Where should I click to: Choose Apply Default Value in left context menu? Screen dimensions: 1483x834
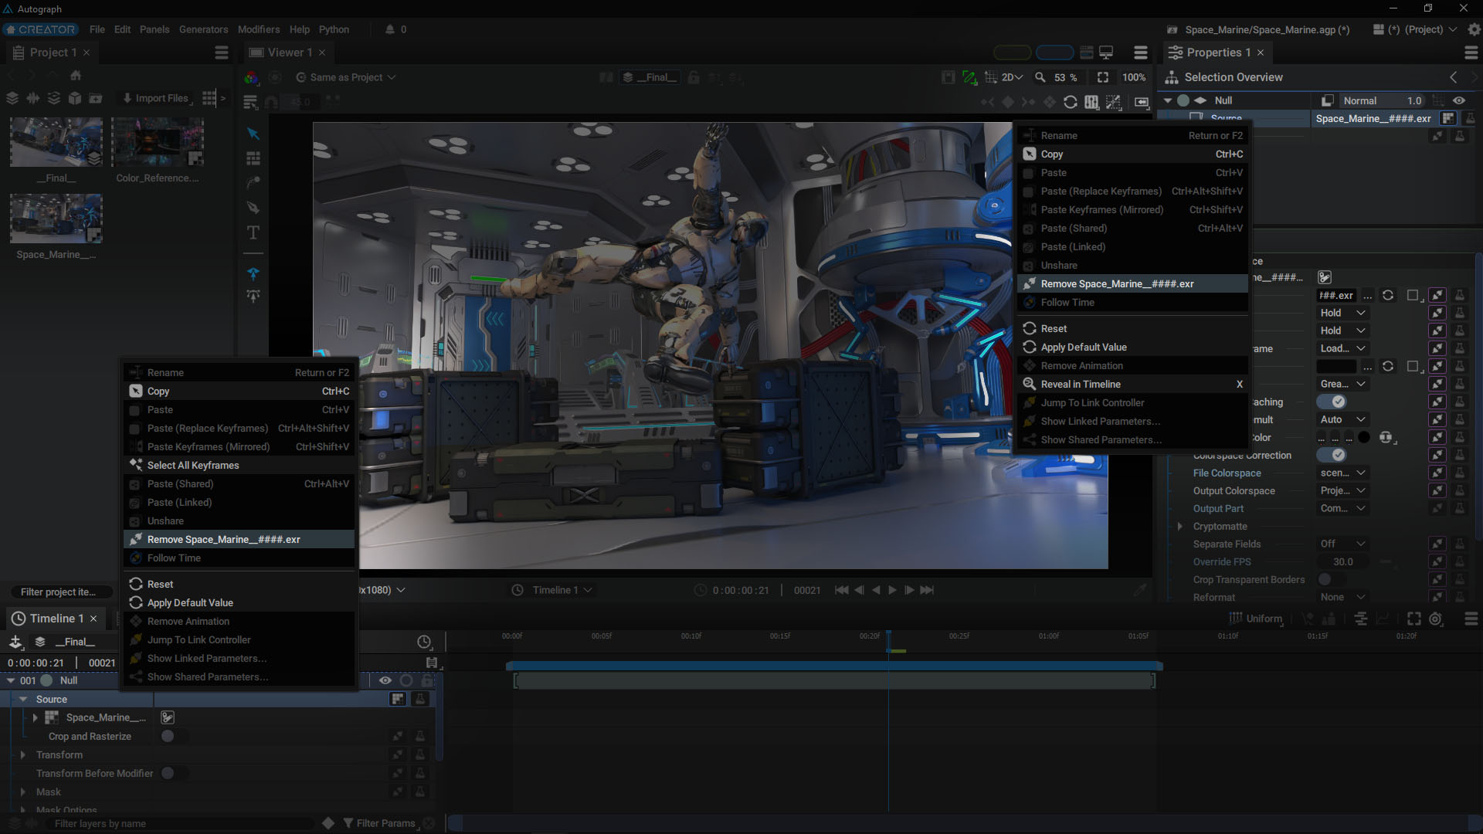[239, 602]
